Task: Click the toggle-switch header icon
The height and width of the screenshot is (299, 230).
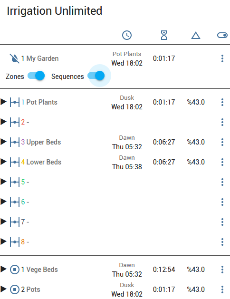Action: 222,35
